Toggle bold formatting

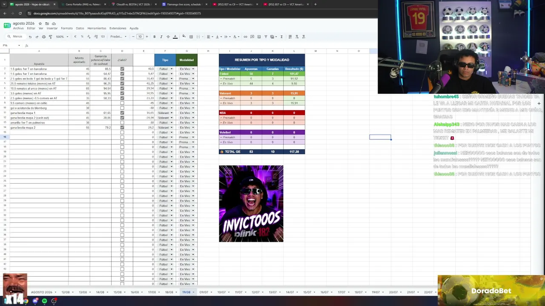pos(154,37)
